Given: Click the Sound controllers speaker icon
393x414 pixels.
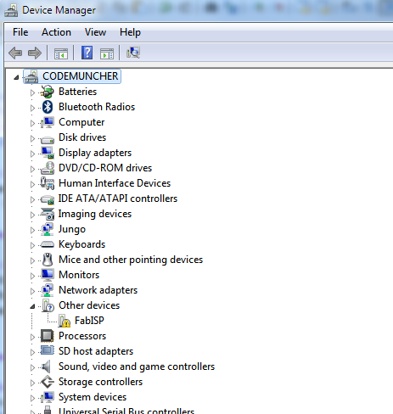Looking at the screenshot, I should pyautogui.click(x=46, y=366).
